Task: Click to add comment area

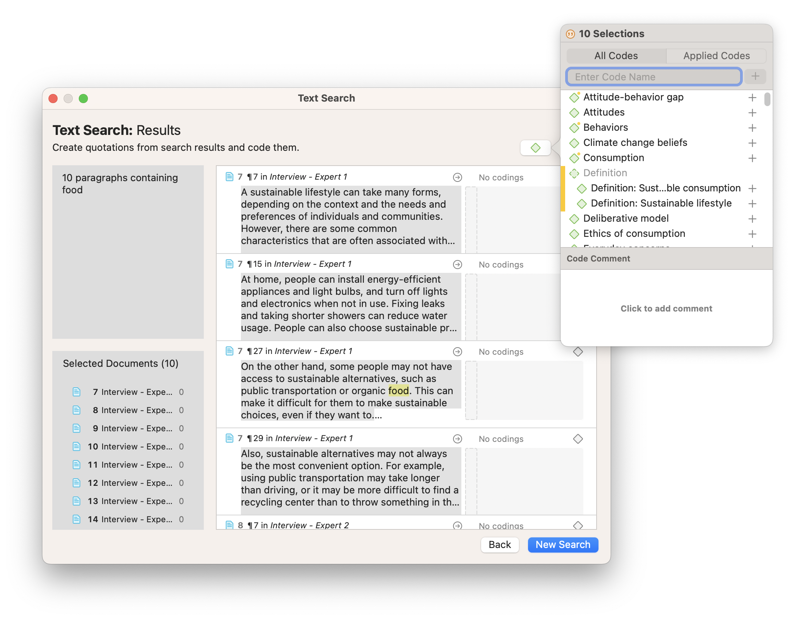Action: tap(666, 308)
